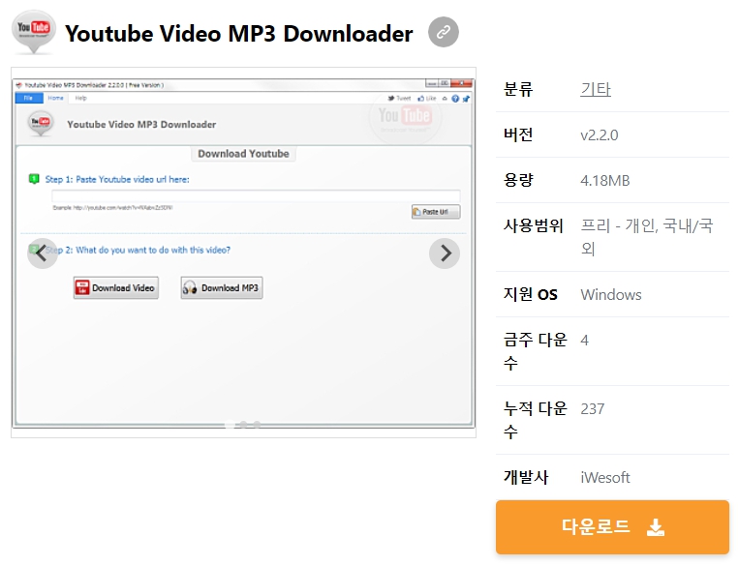
Task: Click the pin icon in app toolbar
Action: (466, 99)
